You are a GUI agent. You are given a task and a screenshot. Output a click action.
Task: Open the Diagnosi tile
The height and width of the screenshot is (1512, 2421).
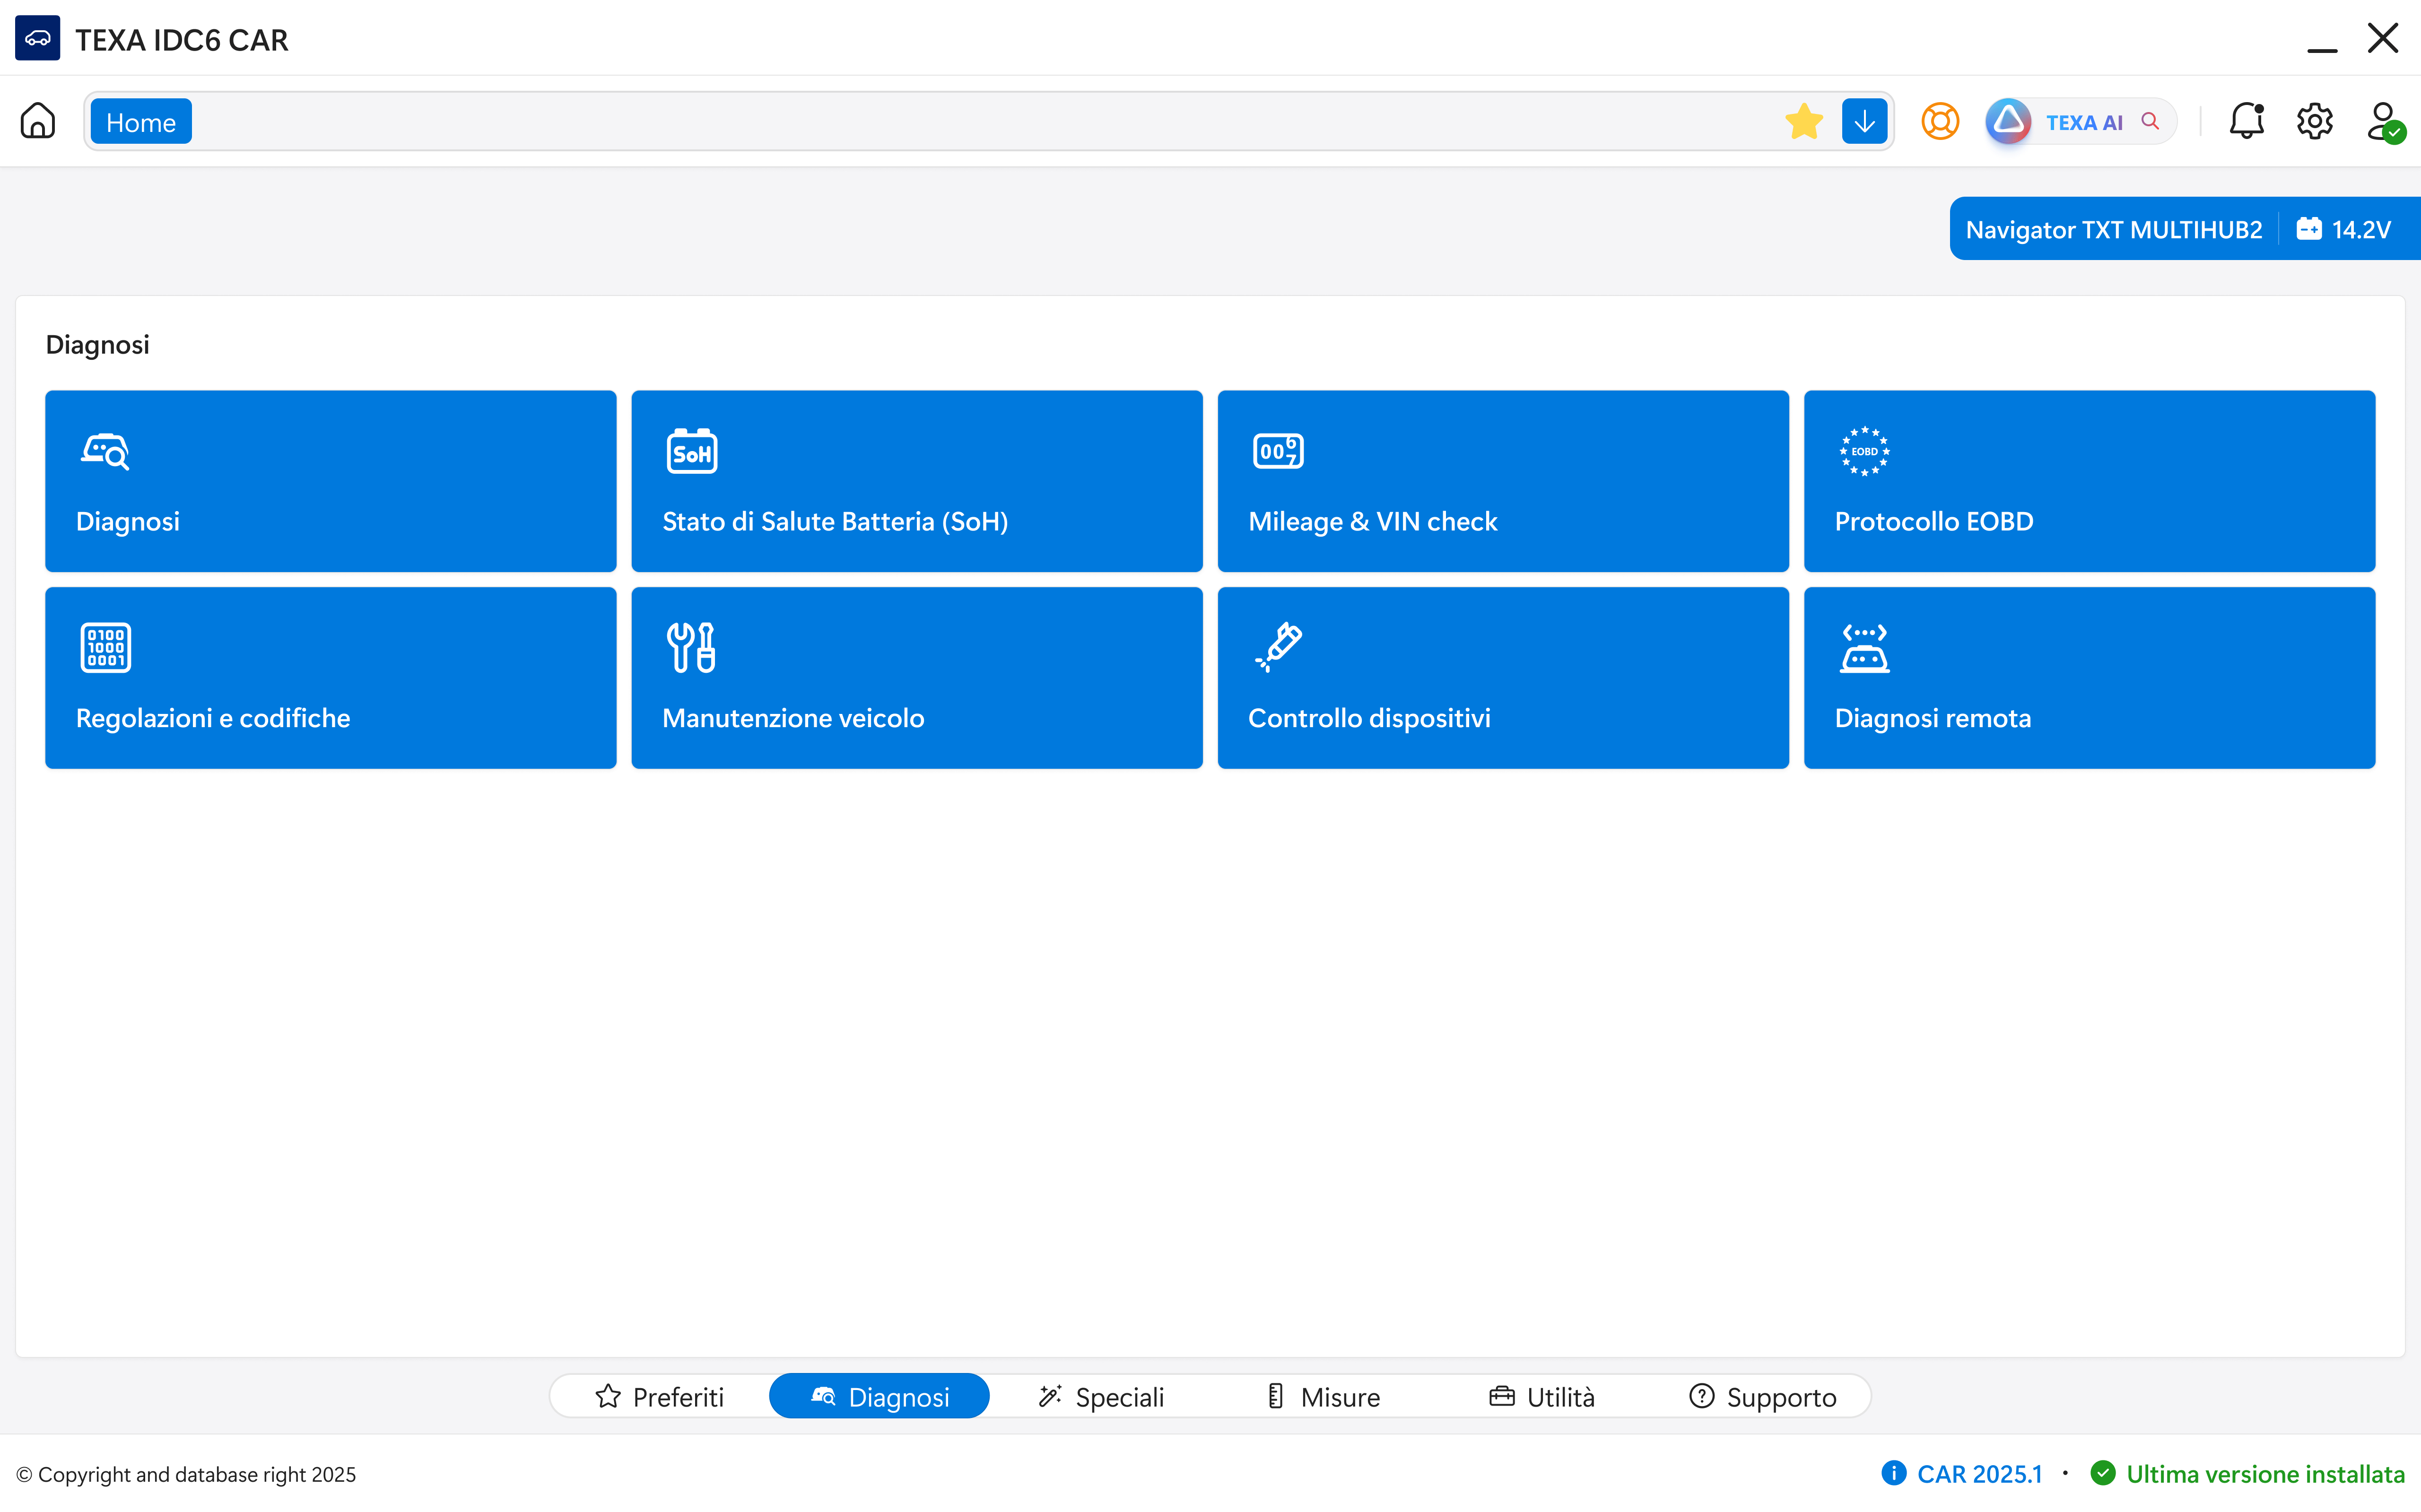click(x=330, y=481)
